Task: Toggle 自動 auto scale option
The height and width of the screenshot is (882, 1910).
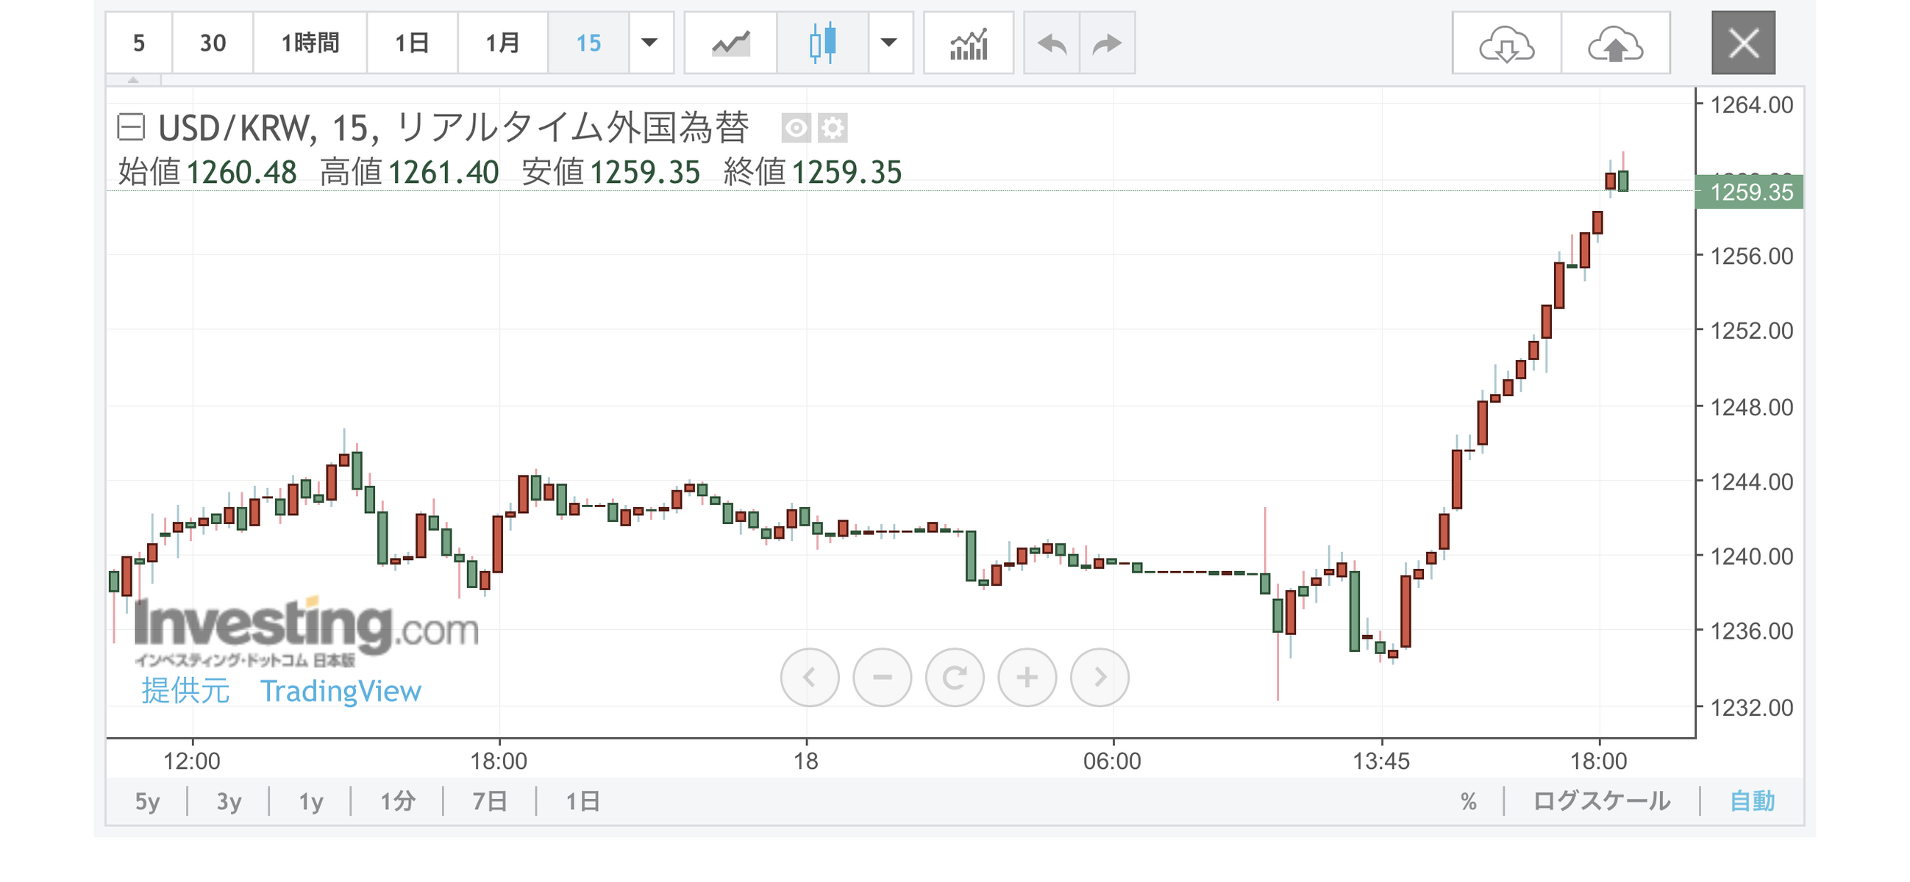Action: click(x=1752, y=801)
